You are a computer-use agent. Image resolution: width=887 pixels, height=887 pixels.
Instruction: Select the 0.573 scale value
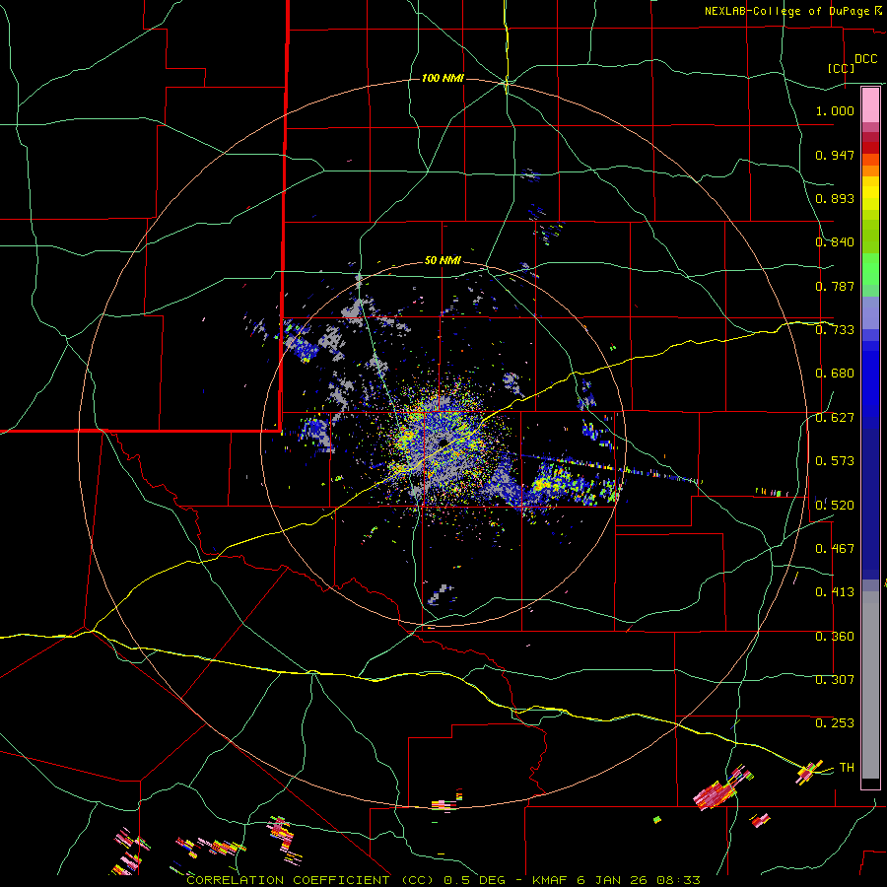pos(835,461)
